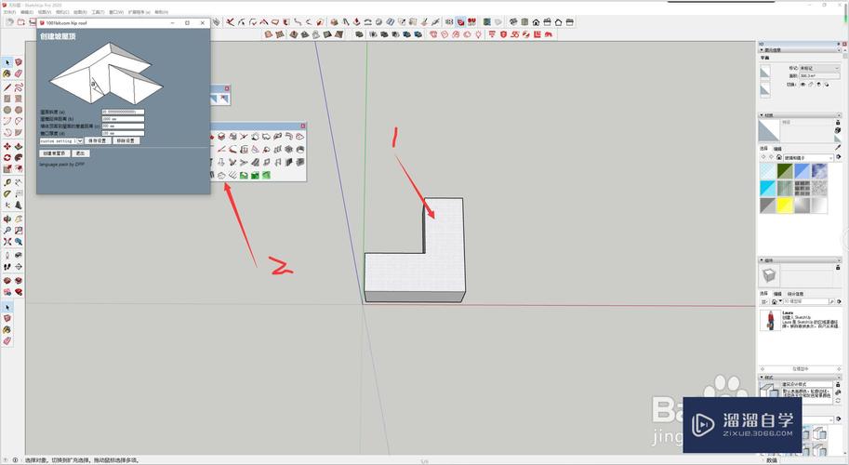Select the Arc tool

point(7,121)
